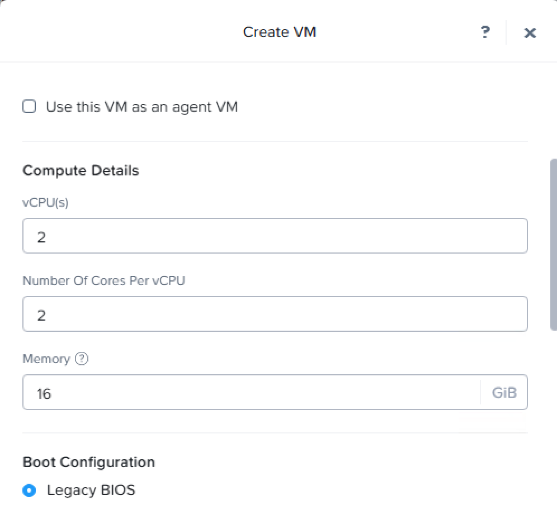
Task: Enable the agent VM checkbox
Action: (x=29, y=106)
